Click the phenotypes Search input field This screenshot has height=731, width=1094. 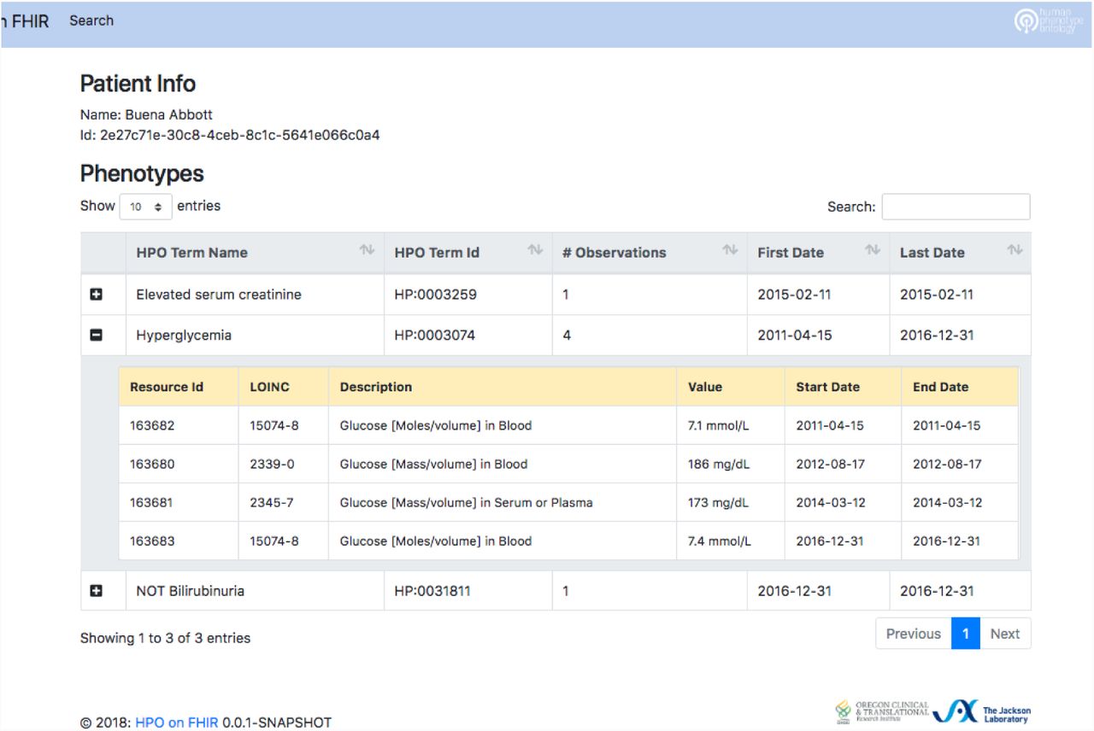pyautogui.click(x=956, y=207)
